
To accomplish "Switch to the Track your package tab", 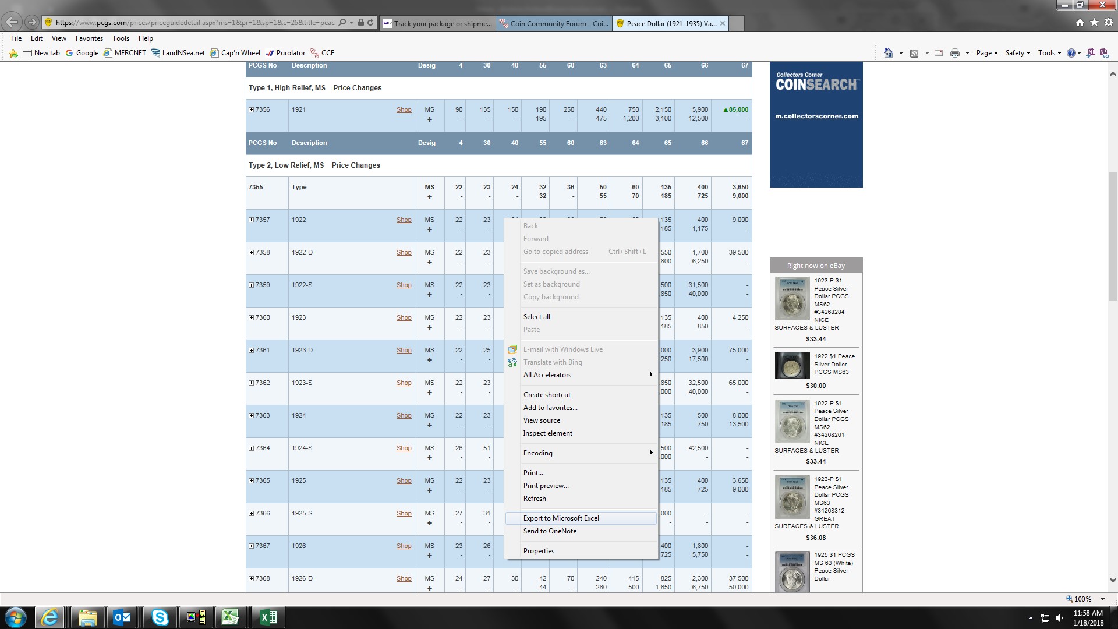I will pyautogui.click(x=437, y=23).
